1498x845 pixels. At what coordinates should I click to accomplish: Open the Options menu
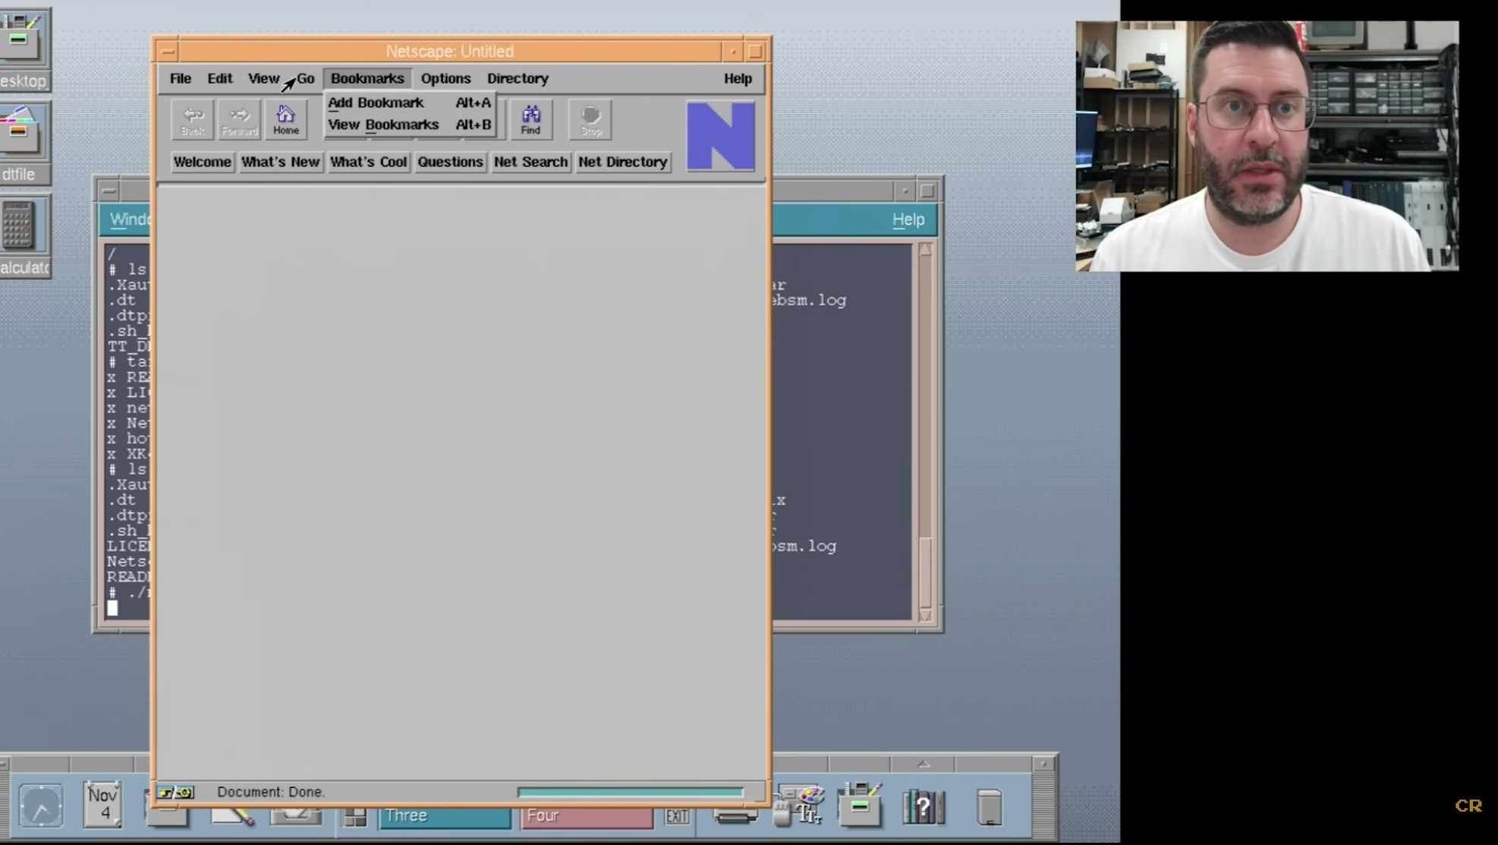pos(446,78)
